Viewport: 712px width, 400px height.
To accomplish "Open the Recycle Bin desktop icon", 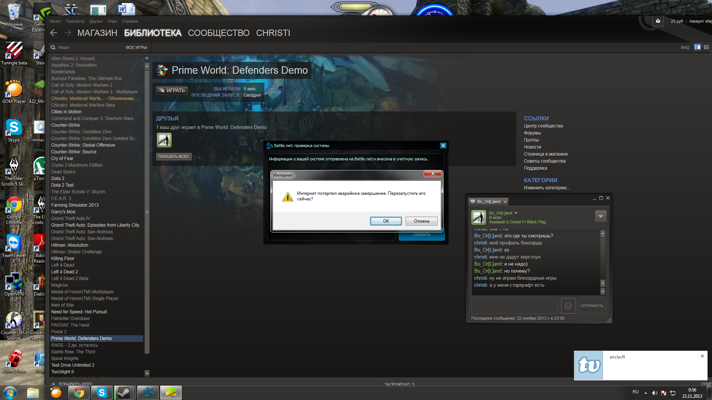I will [x=14, y=15].
